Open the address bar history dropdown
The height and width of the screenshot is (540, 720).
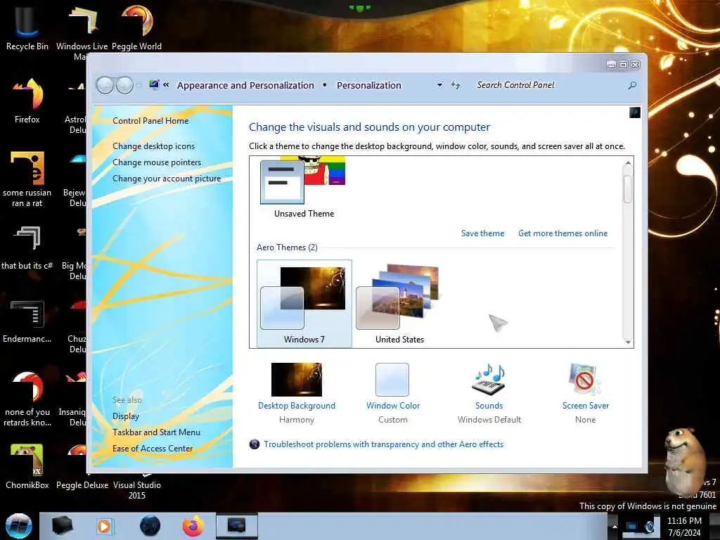click(x=439, y=85)
